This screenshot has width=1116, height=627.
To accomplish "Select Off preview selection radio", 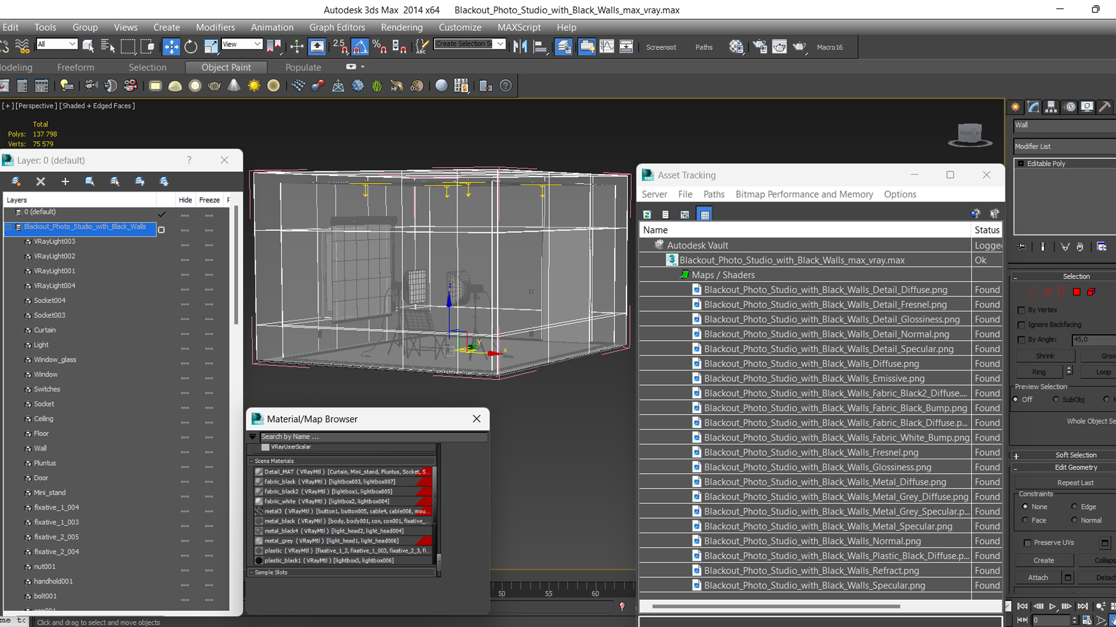I will pos(1016,399).
